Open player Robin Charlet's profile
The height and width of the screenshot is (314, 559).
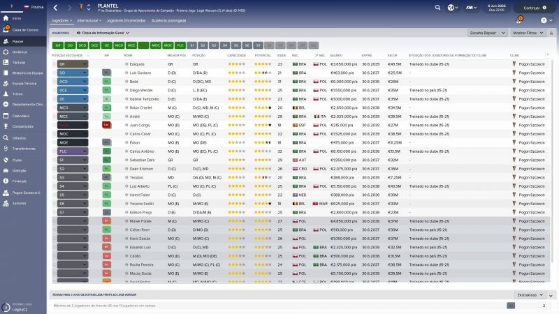point(141,107)
